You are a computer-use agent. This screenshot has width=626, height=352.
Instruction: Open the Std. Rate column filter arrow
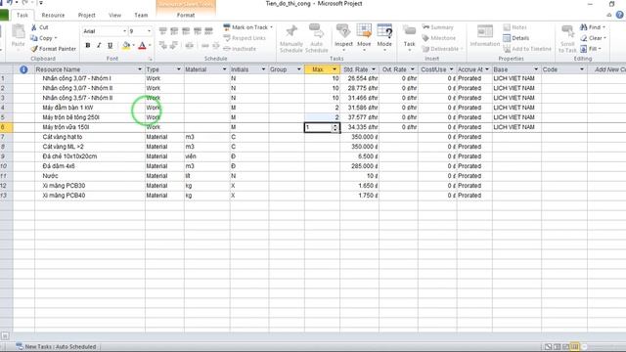click(x=374, y=69)
